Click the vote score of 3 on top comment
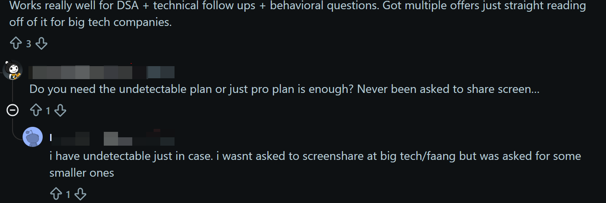Viewport: 606px width, 203px height. tap(28, 44)
